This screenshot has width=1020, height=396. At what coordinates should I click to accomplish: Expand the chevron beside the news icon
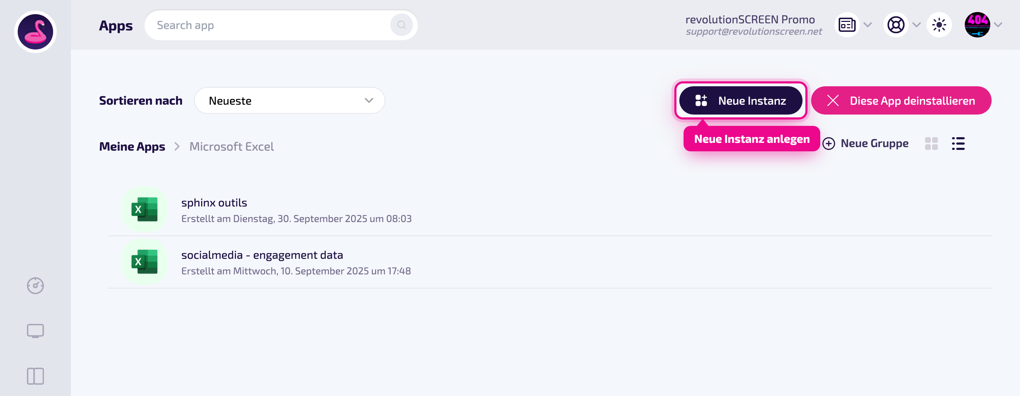(x=868, y=25)
